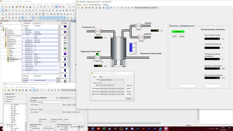Open the Модуль menu in QuickTest window
This screenshot has width=233, height=131.
79,5
